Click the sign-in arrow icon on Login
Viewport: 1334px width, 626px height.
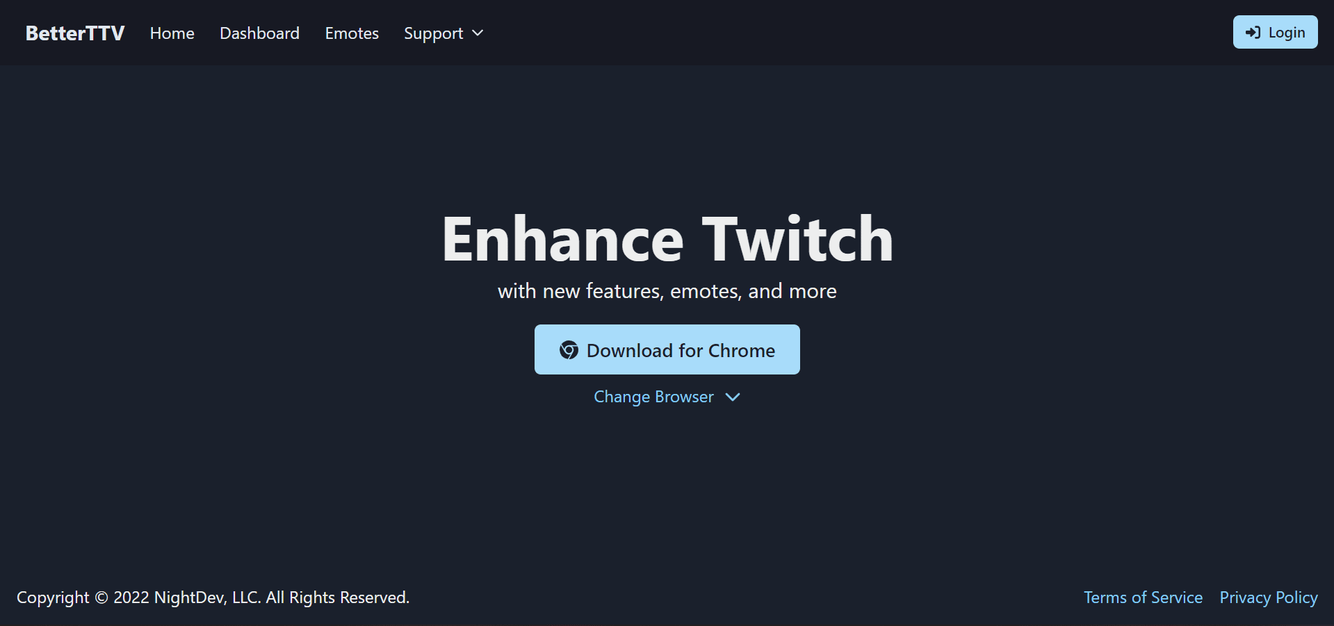(1252, 32)
